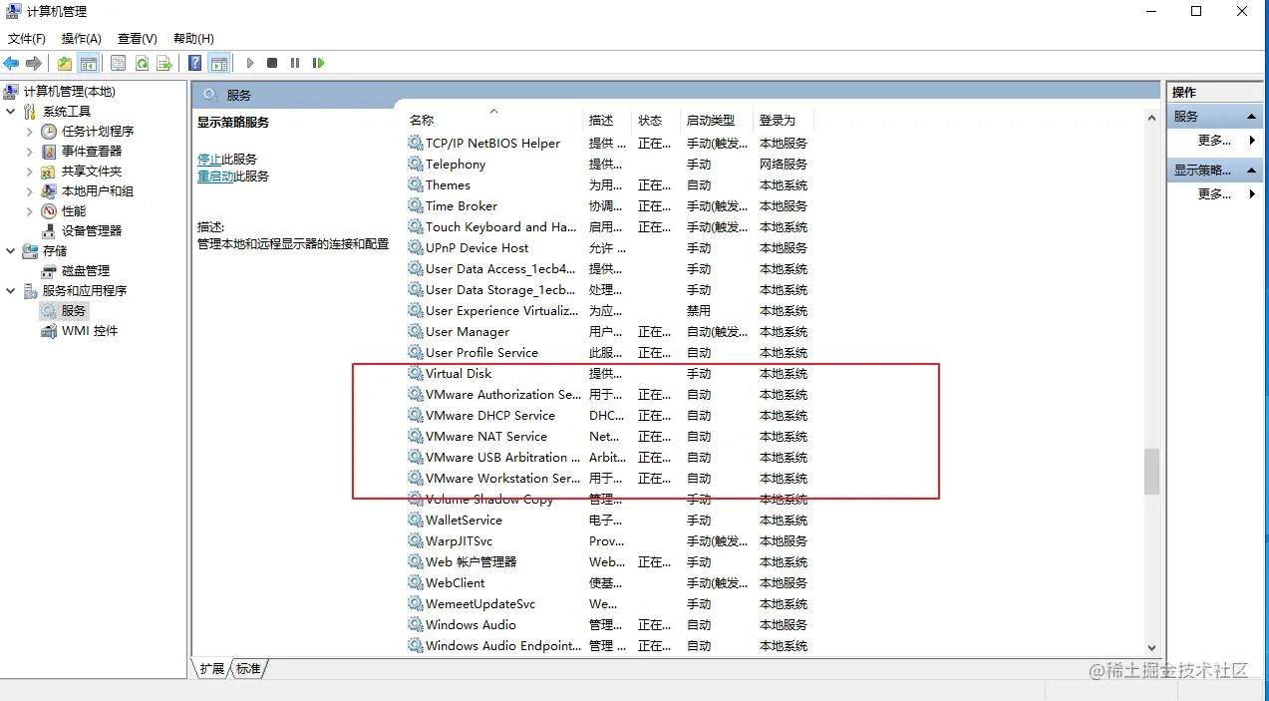This screenshot has height=701, width=1269.
Task: Select the UPnP Device Host row
Action: pyautogui.click(x=610, y=248)
